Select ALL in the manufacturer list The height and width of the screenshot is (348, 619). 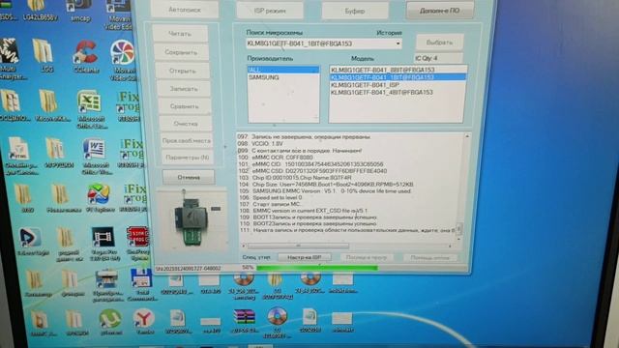[x=283, y=70]
